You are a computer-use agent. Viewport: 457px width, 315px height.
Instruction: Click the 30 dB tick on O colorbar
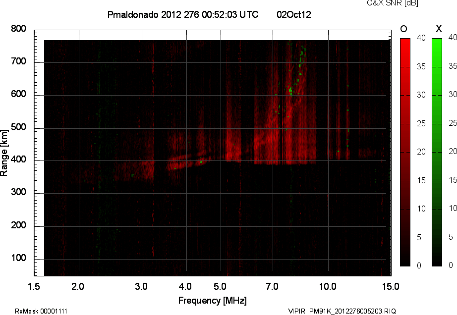coord(421,95)
